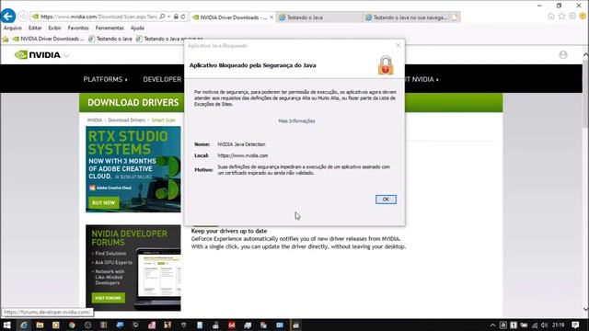Open a new tab with blank tab button
Viewport: 589px width, 331px height.
(455, 17)
